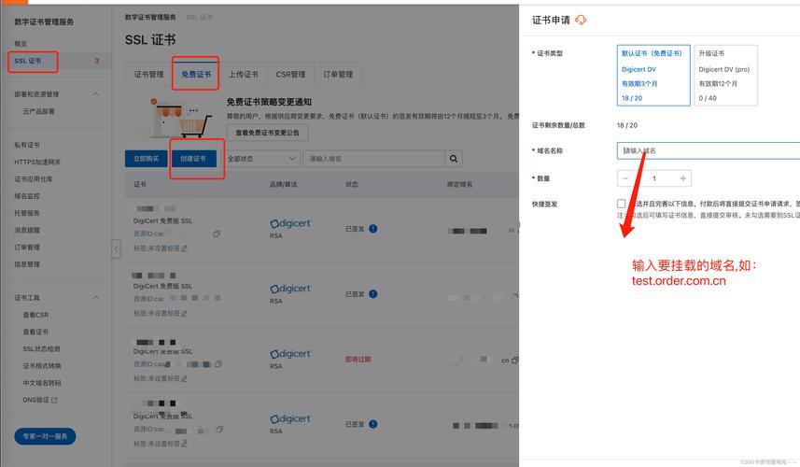Viewport: 800px width, 467px height.
Task: Switch to the 上传证书 tab
Action: click(x=244, y=75)
